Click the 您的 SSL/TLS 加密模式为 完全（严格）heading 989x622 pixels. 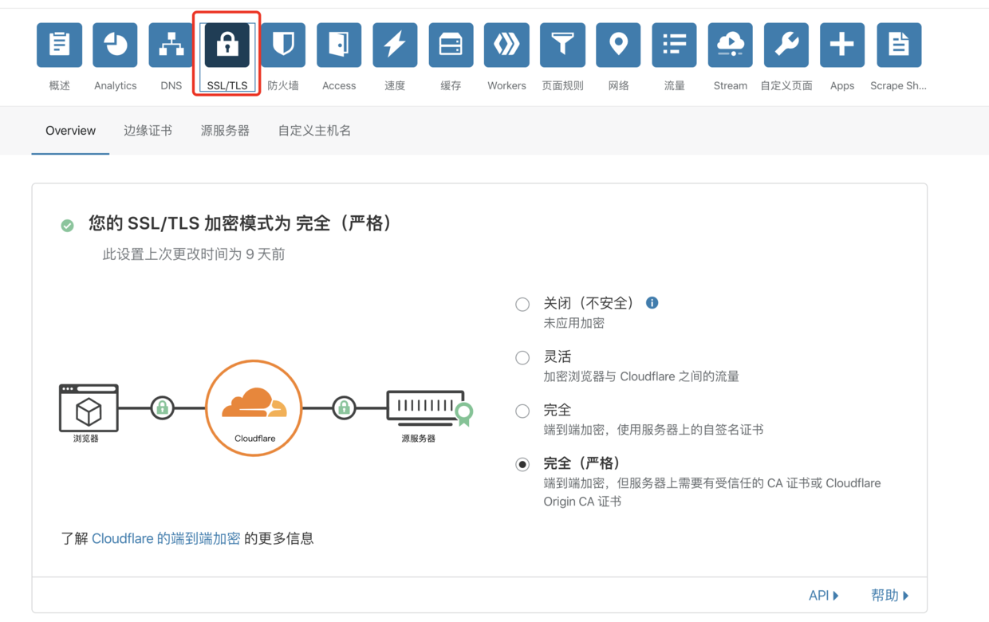click(x=242, y=223)
